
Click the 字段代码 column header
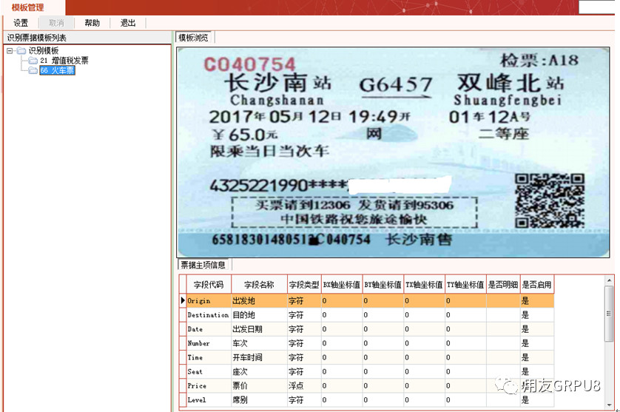pyautogui.click(x=209, y=285)
